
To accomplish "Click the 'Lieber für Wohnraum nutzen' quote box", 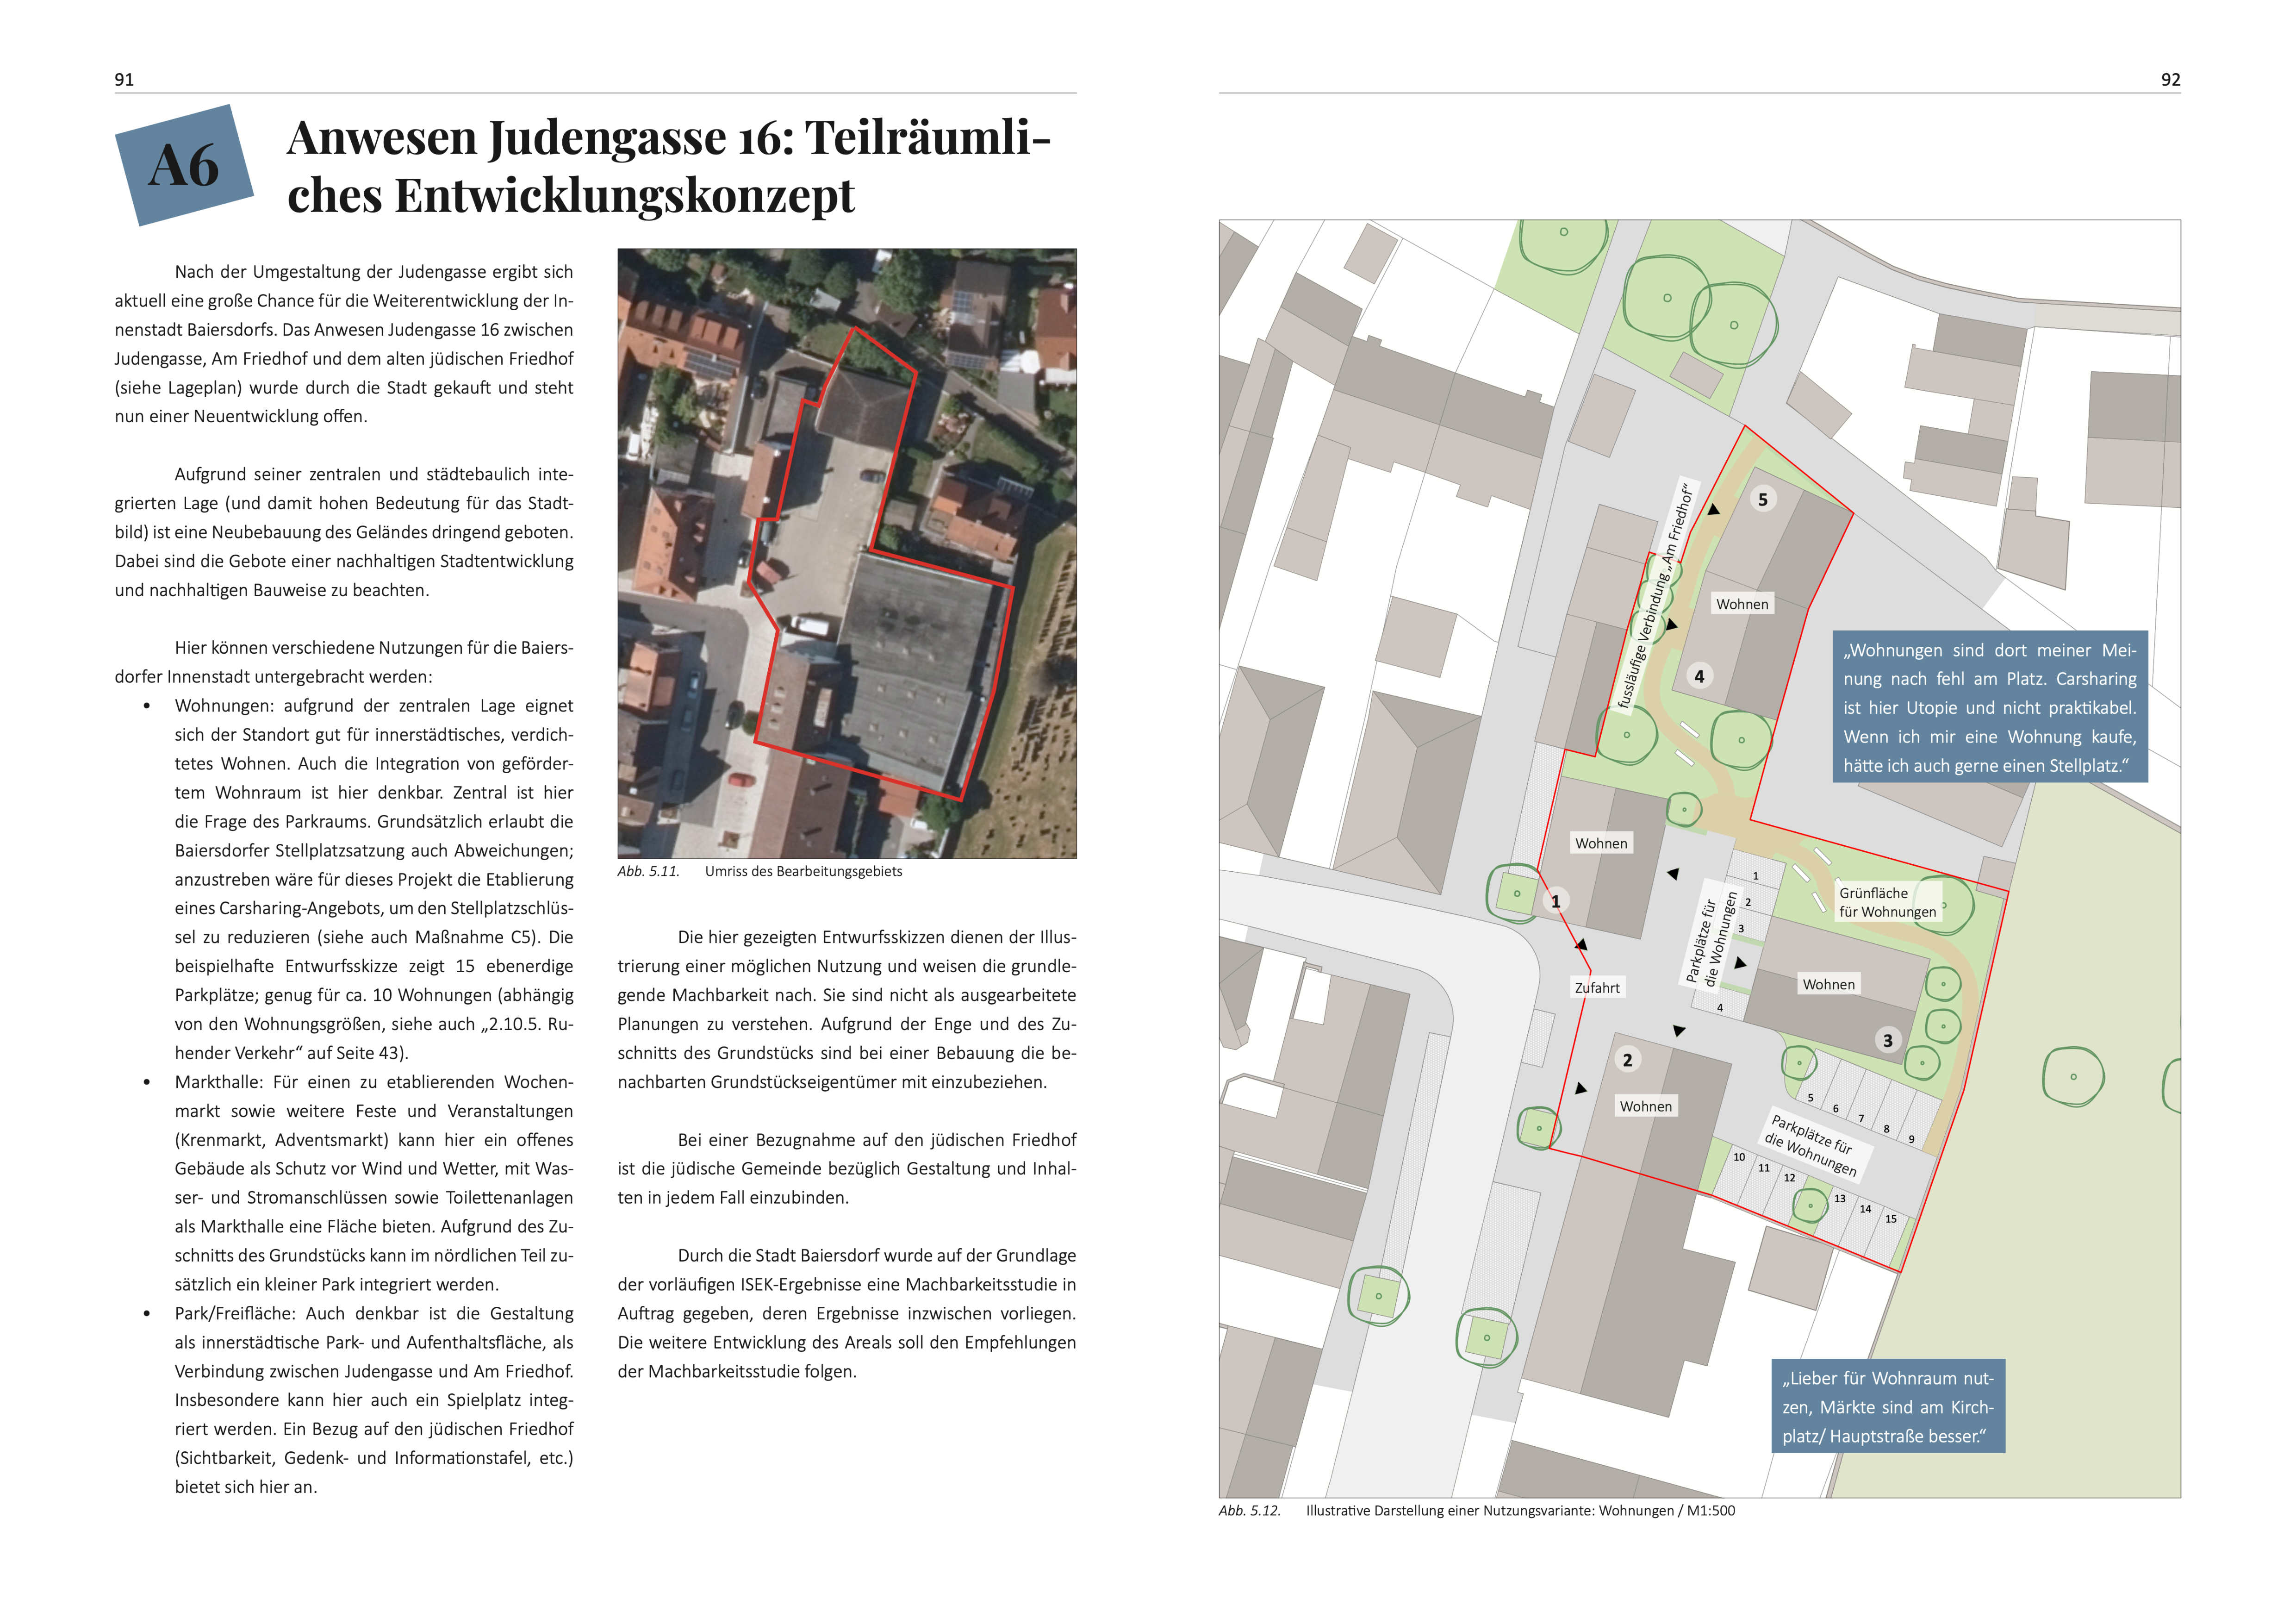I will [1888, 1407].
